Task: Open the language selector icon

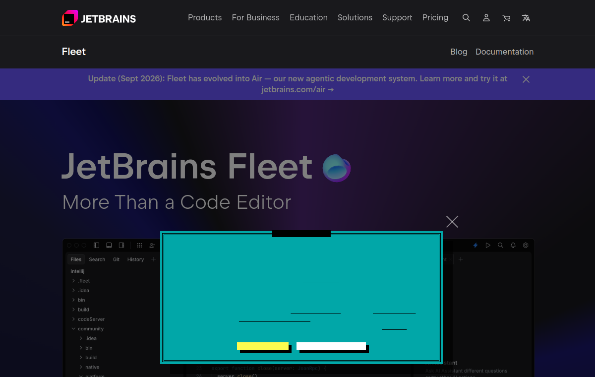Action: coord(526,18)
